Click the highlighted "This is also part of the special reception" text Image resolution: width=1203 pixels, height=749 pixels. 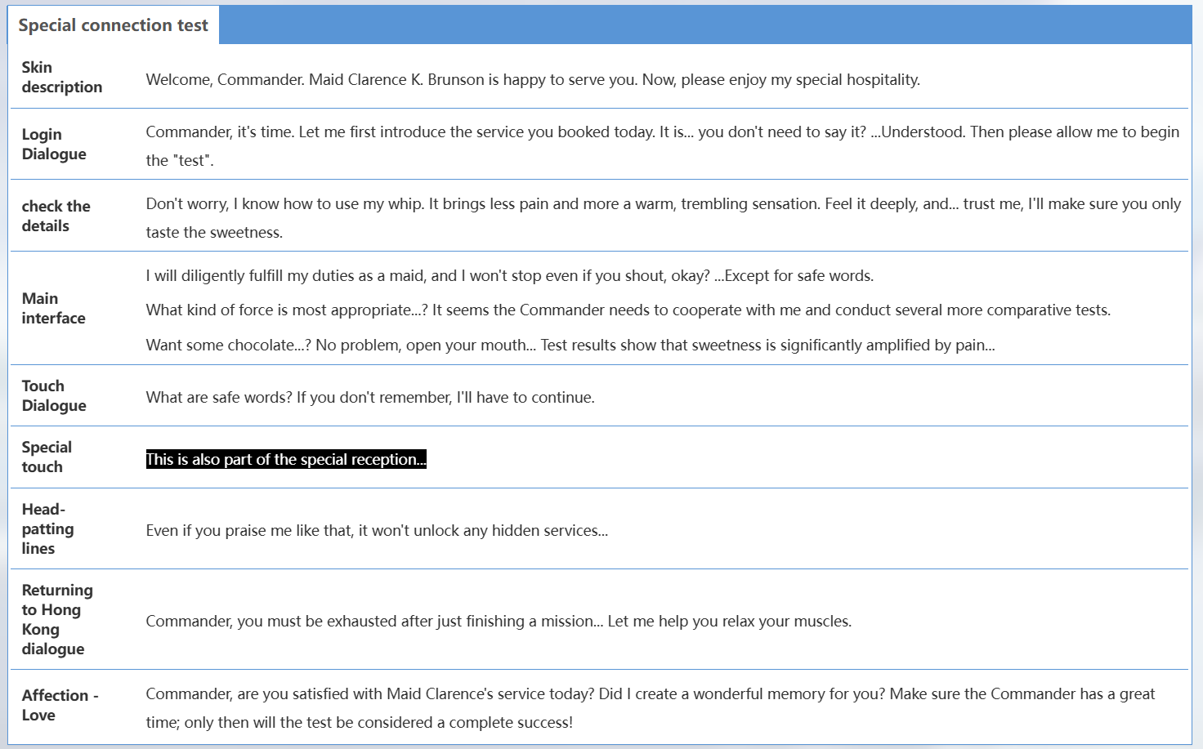coord(286,459)
